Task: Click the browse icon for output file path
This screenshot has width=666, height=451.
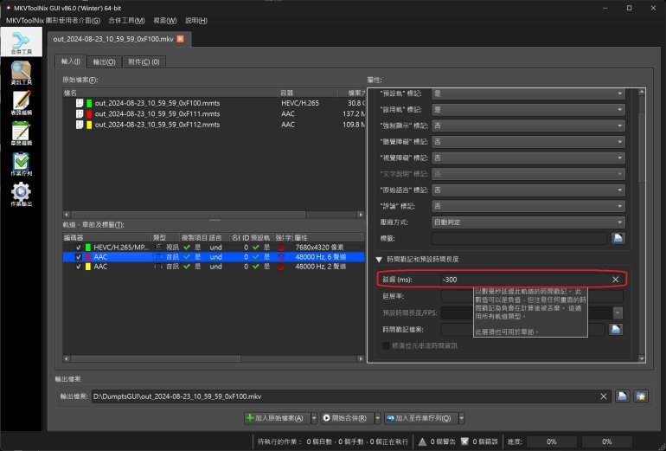Action: point(622,396)
